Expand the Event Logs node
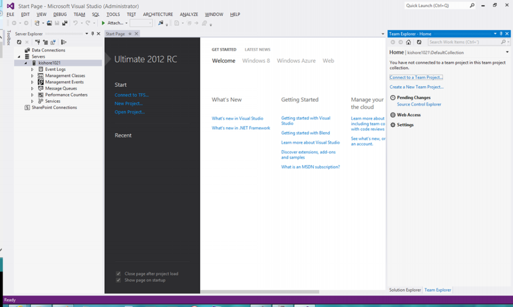The height and width of the screenshot is (307, 513). (x=32, y=69)
